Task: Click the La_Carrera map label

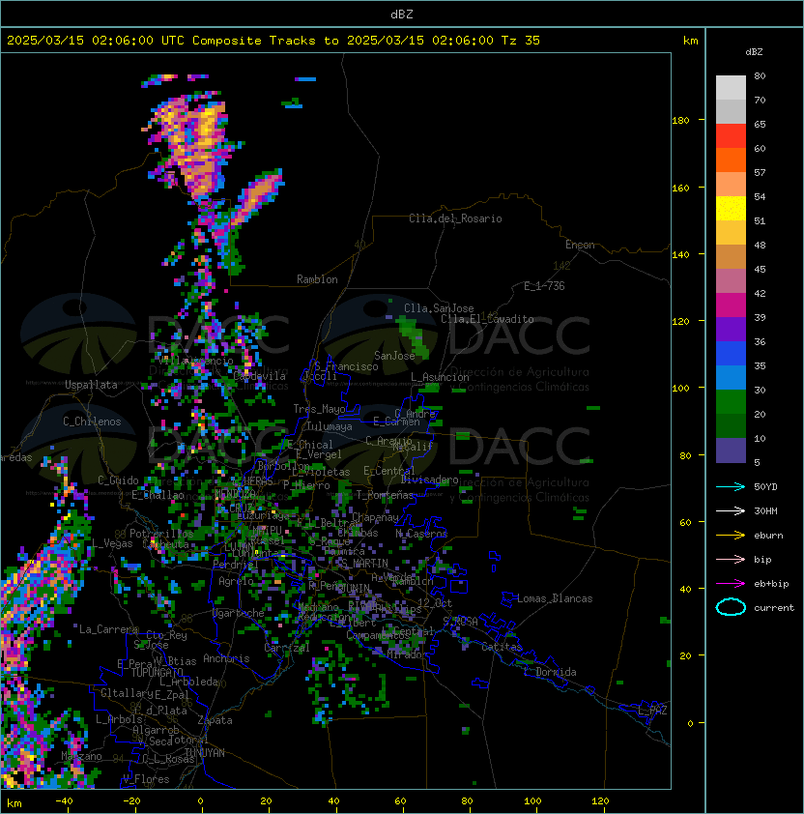Action: [x=108, y=629]
